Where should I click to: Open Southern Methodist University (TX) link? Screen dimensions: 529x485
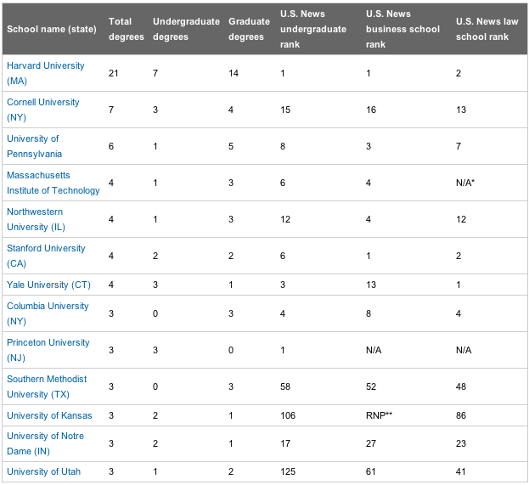(47, 386)
